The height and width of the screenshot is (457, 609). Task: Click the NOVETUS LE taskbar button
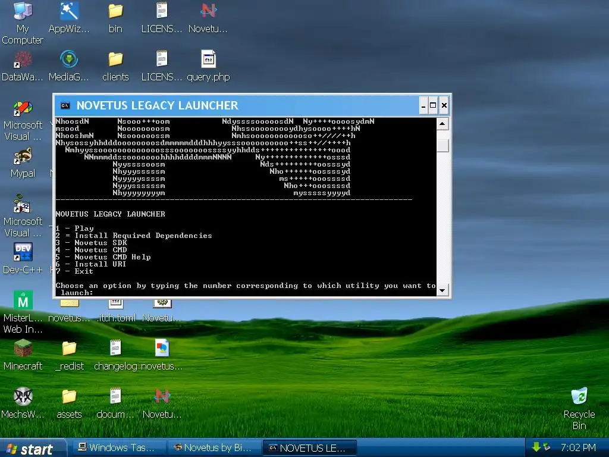tap(309, 448)
